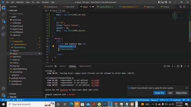Image resolution: width=191 pixels, height=107 pixels.
Task: Open the PROBLEMS panel tab
Action: coord(49,66)
